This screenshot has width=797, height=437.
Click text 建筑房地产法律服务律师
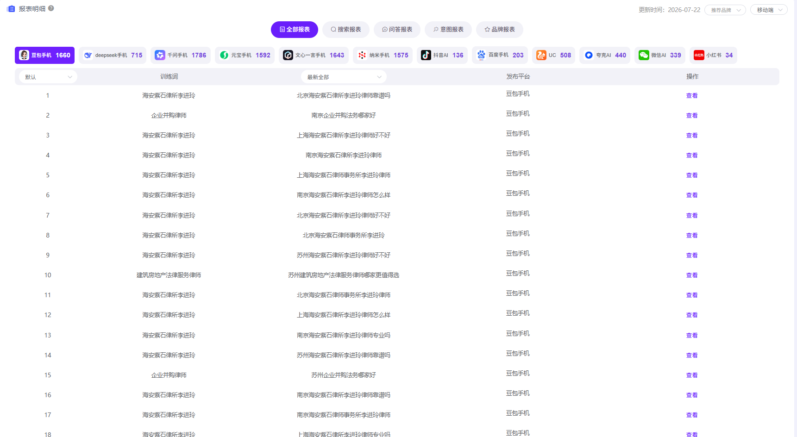pyautogui.click(x=169, y=275)
